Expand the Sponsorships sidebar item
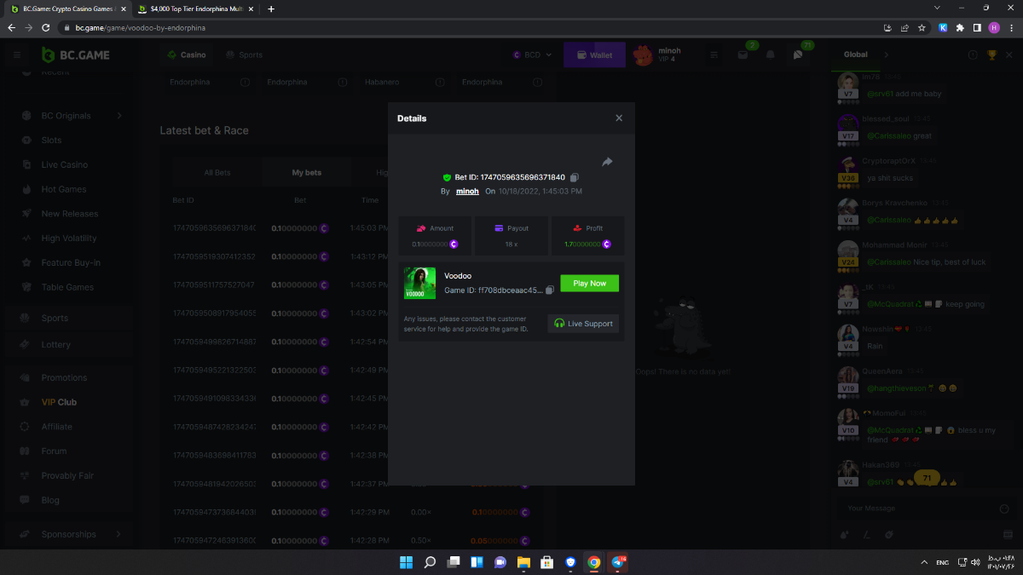Image resolution: width=1023 pixels, height=575 pixels. pos(118,534)
